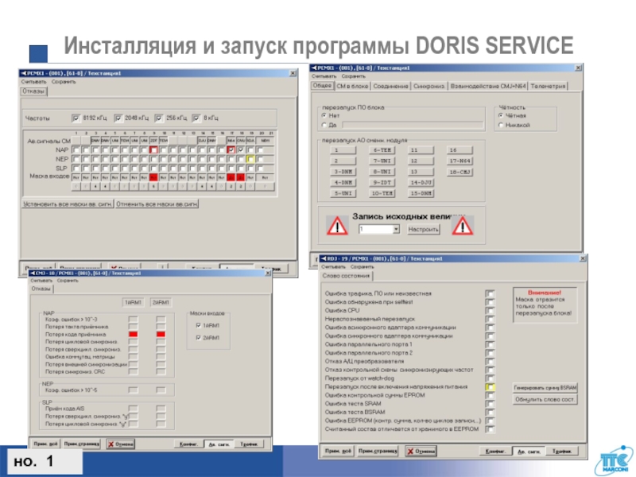Toggle the 2048 кГц frequency checkbox
Viewport: 636px width, 477px height.
118,118
